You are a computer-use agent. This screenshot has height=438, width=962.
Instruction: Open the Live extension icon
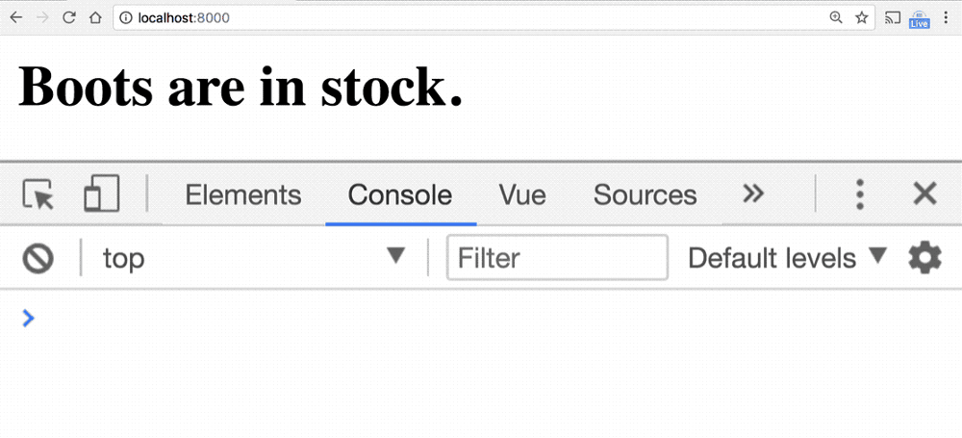[x=919, y=19]
